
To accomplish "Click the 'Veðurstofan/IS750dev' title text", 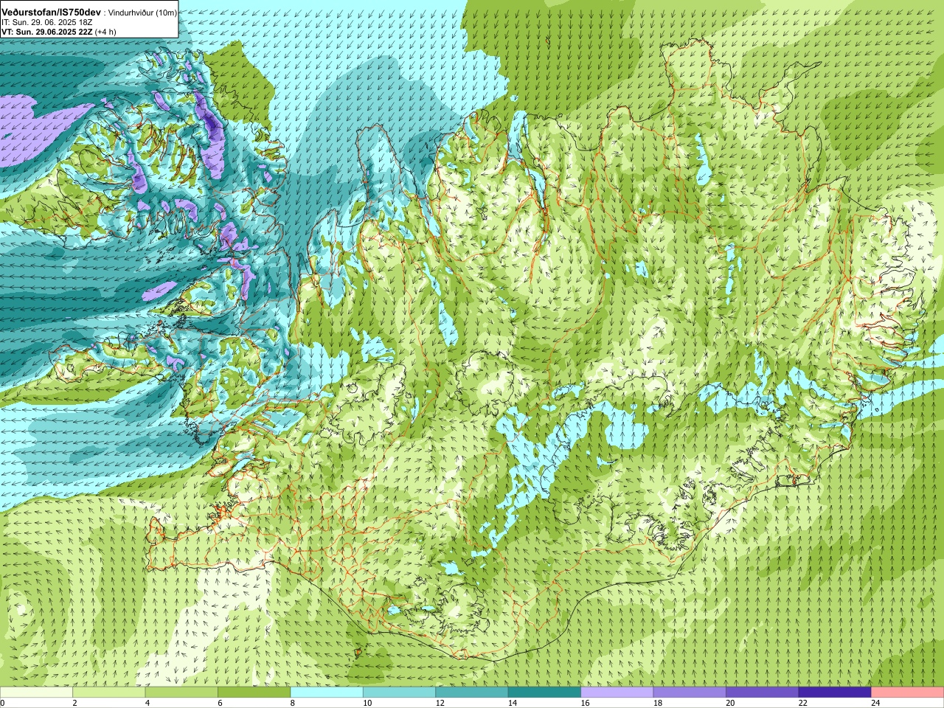I will (x=52, y=13).
